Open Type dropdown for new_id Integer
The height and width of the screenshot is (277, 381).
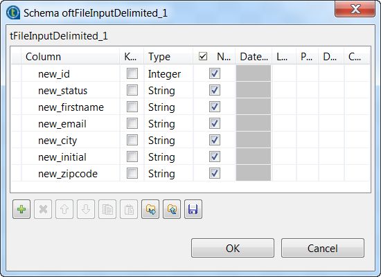168,73
